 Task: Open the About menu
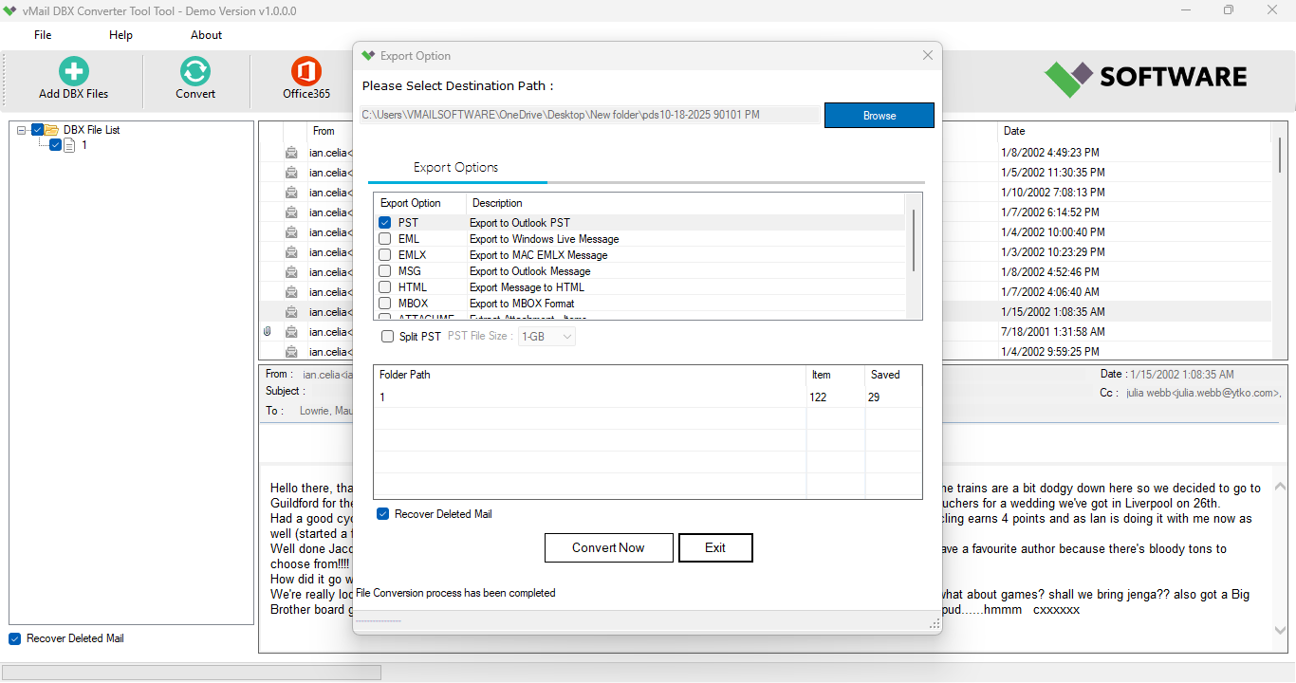click(206, 35)
